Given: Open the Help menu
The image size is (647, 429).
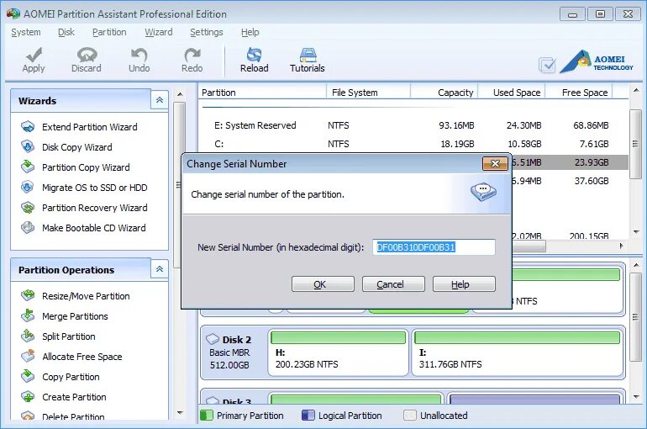Looking at the screenshot, I should click(x=250, y=32).
